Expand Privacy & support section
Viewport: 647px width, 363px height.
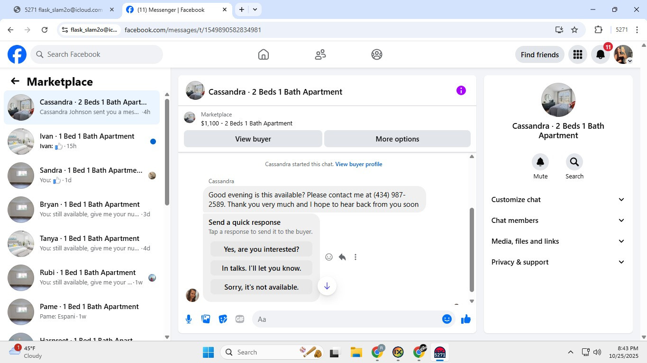pyautogui.click(x=558, y=262)
